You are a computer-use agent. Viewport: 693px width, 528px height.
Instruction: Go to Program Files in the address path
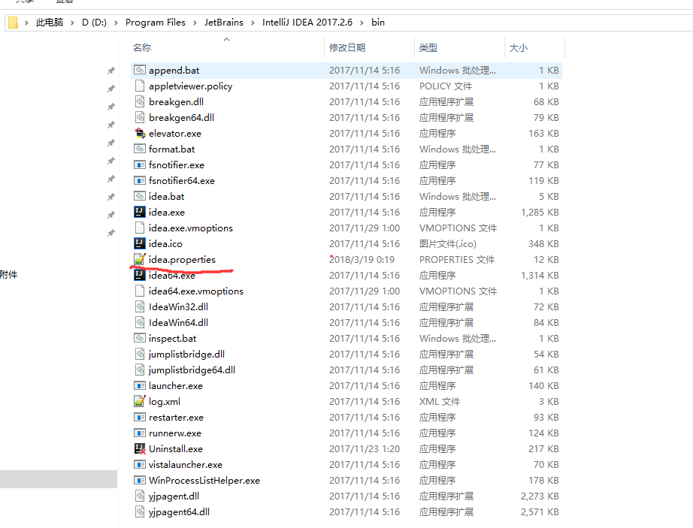[x=155, y=22]
